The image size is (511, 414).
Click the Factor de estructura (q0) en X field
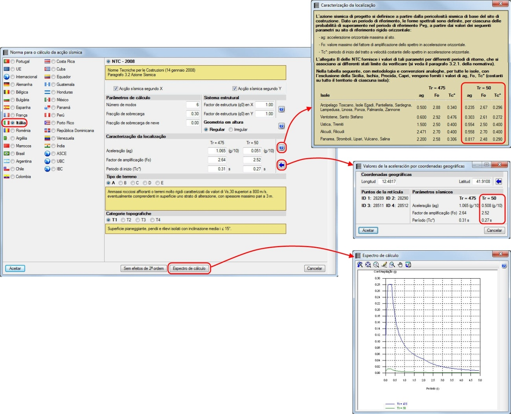[265, 105]
